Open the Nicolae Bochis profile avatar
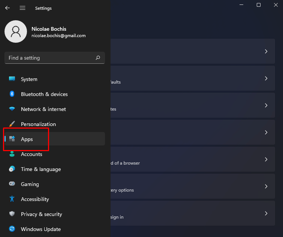Viewport: 283px width, 237px height. pyautogui.click(x=16, y=31)
